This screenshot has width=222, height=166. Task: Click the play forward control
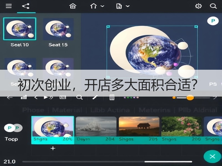(x=48, y=97)
